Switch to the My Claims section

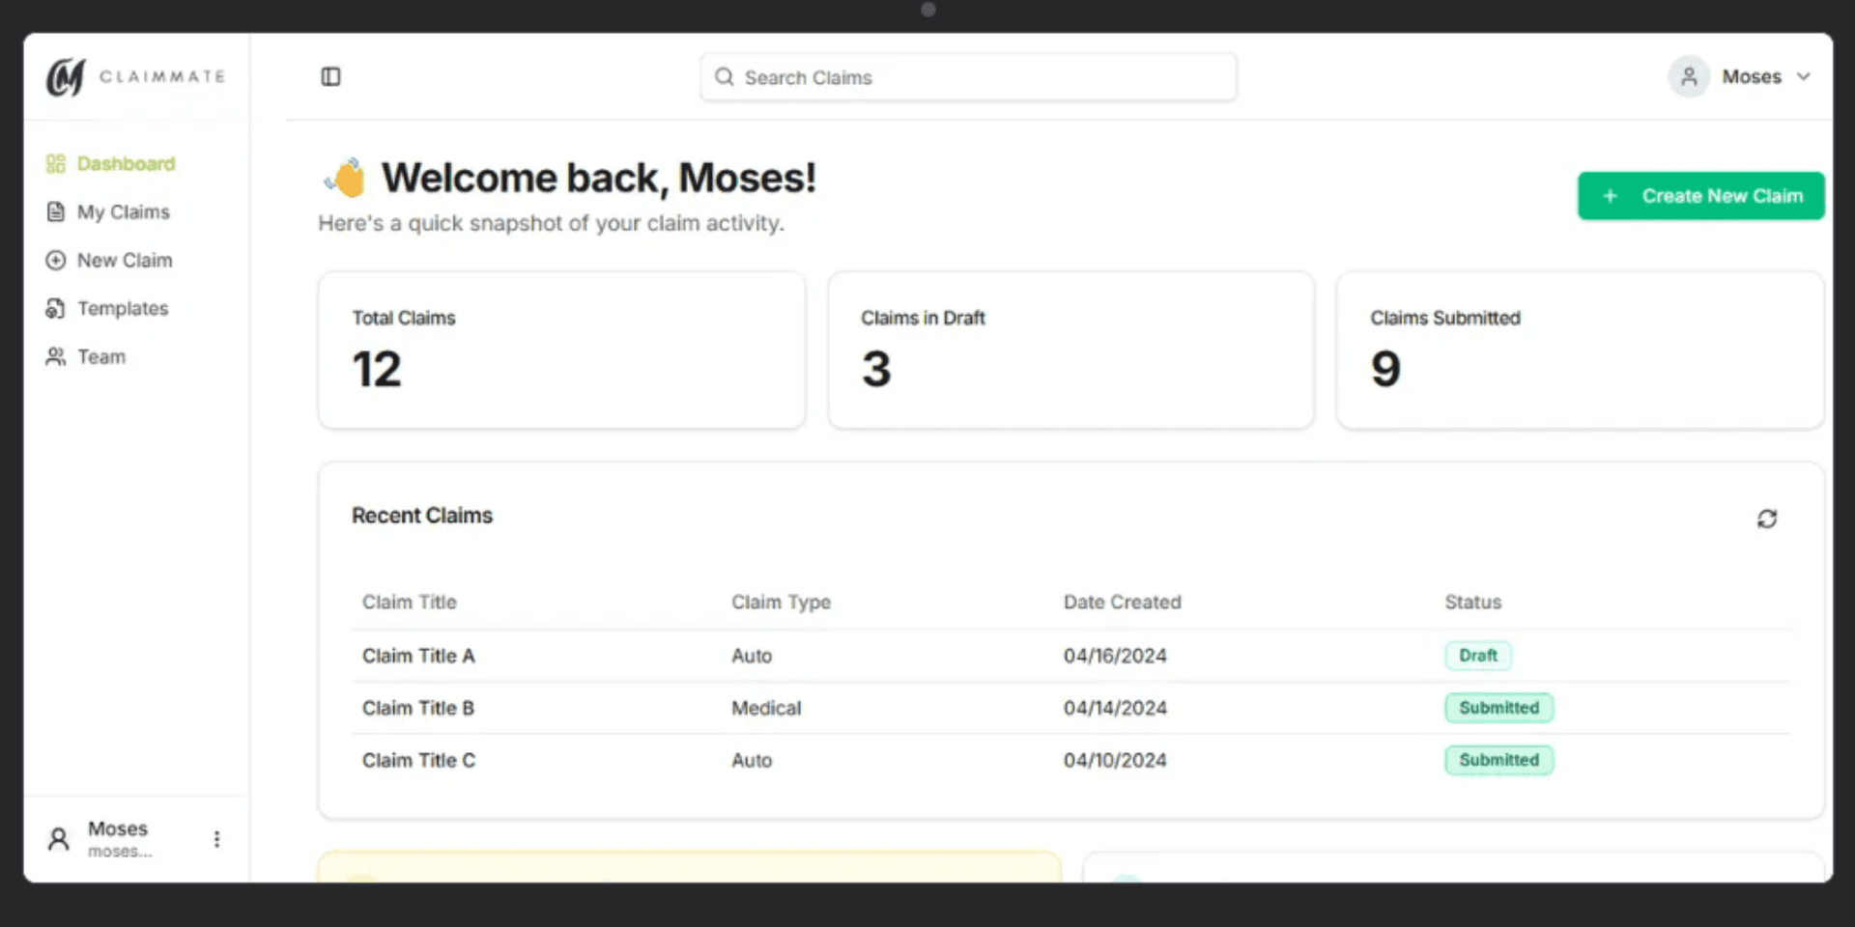point(124,211)
